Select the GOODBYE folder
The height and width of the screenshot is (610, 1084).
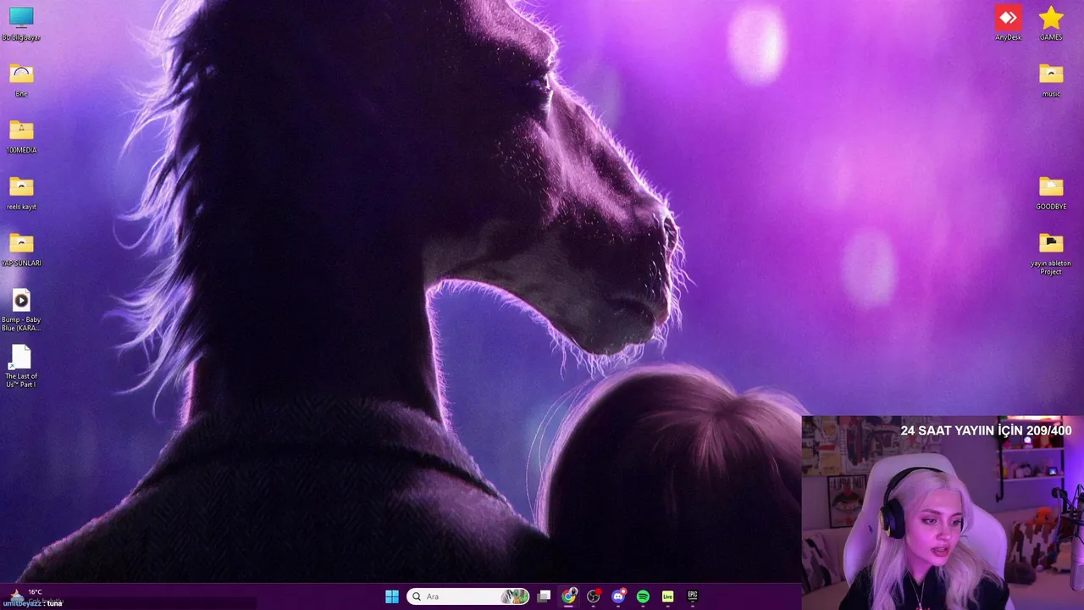click(1051, 192)
